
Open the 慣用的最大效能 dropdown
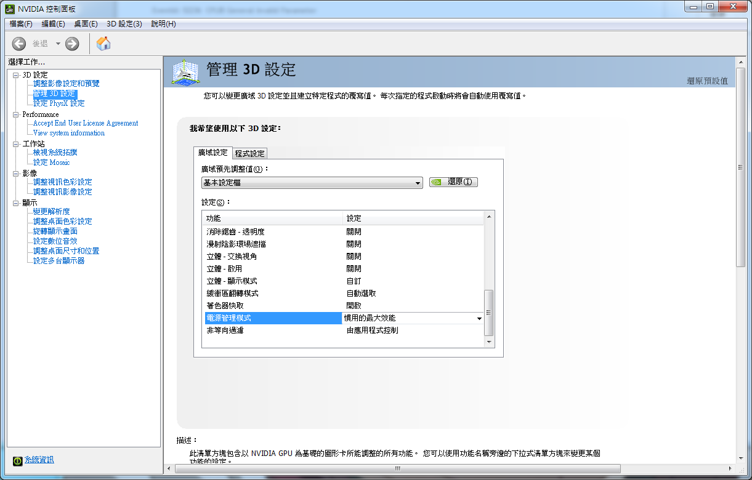(x=412, y=318)
